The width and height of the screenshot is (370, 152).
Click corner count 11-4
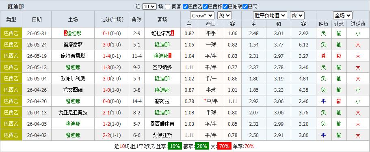(136, 56)
